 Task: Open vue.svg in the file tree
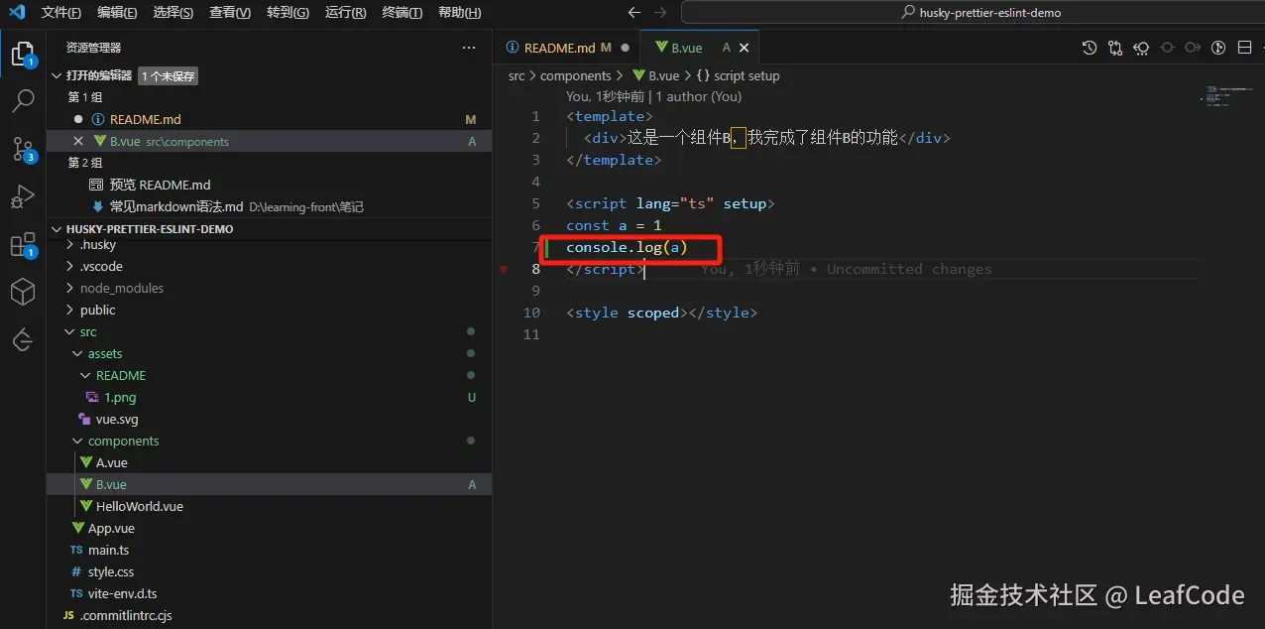(x=269, y=419)
